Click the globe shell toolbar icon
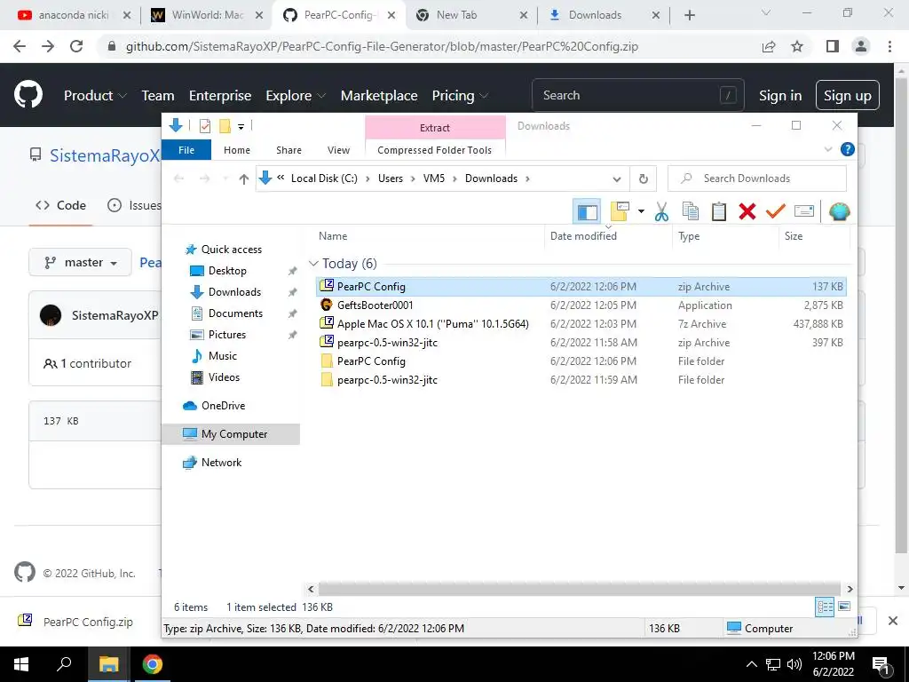The height and width of the screenshot is (682, 909). pos(840,211)
